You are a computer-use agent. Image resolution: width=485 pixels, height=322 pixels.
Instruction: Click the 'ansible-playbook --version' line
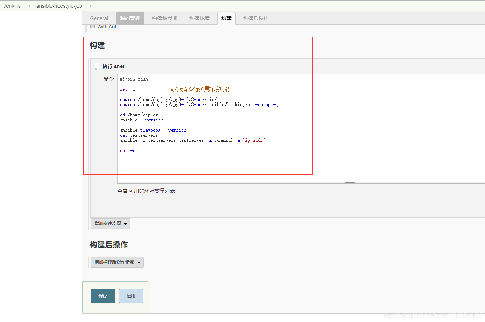153,130
